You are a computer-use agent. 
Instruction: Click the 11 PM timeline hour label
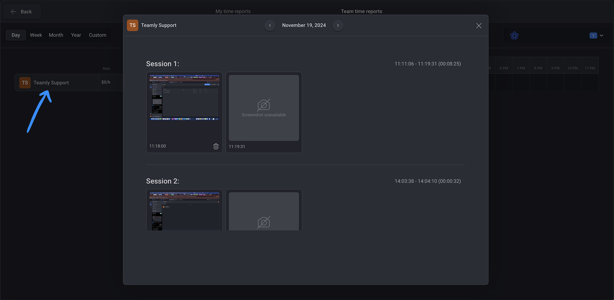590,68
